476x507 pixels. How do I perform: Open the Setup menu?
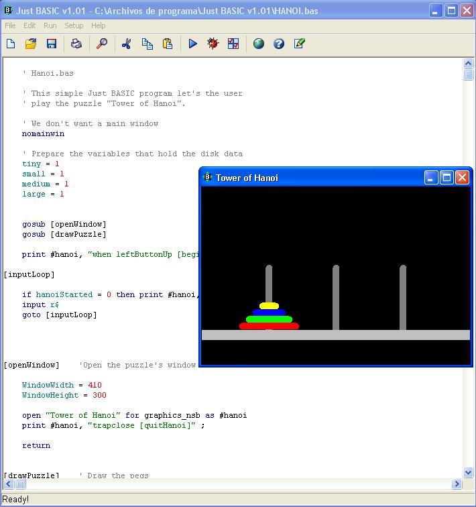click(x=74, y=25)
